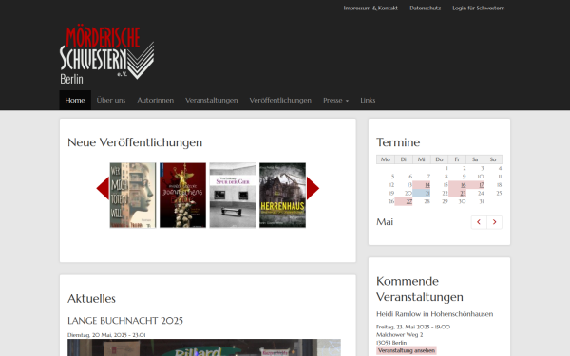
Task: Click the 'Mai' month label
Action: tap(385, 222)
